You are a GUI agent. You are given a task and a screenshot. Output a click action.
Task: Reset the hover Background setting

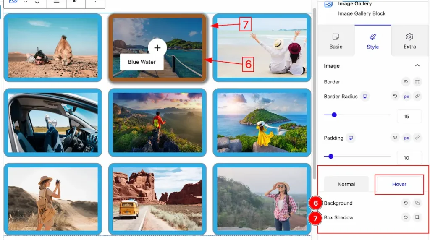pos(406,203)
